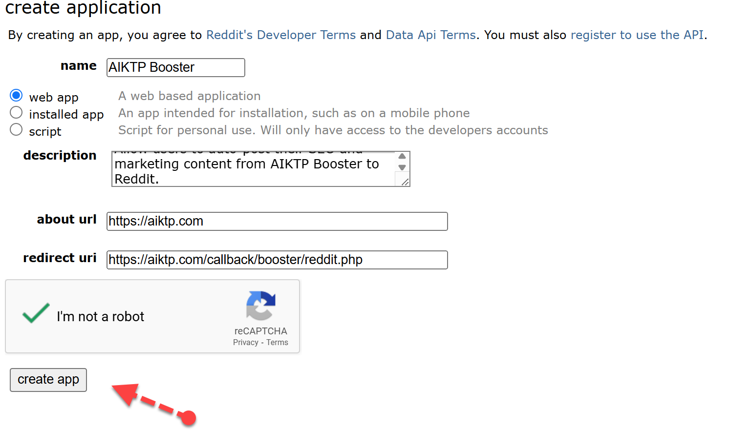The width and height of the screenshot is (750, 431).
Task: Follow the register to use the API link
Action: 637,35
